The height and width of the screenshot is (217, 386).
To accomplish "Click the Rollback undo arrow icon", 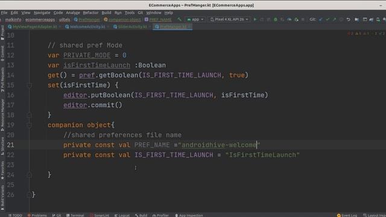I will click(x=349, y=19).
